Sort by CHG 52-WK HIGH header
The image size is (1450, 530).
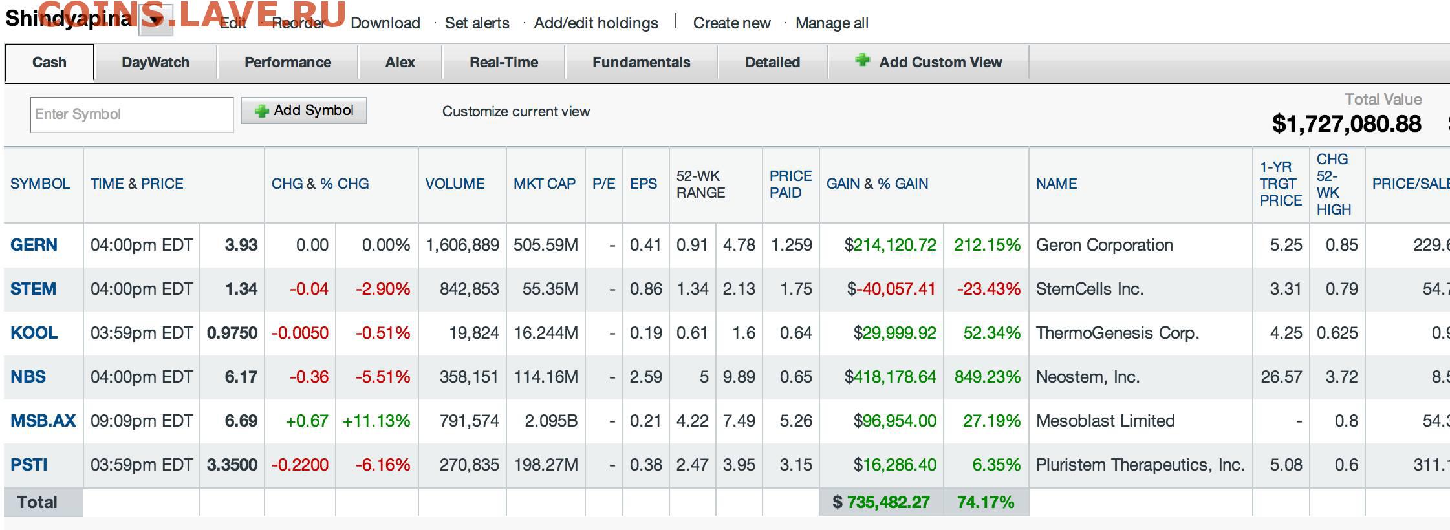pyautogui.click(x=1334, y=184)
